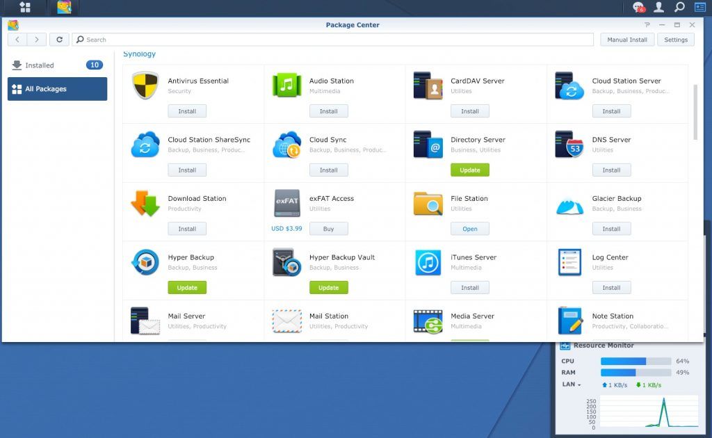Click the Resource Monitor widget icon
This screenshot has width=712, height=438.
tap(565, 346)
